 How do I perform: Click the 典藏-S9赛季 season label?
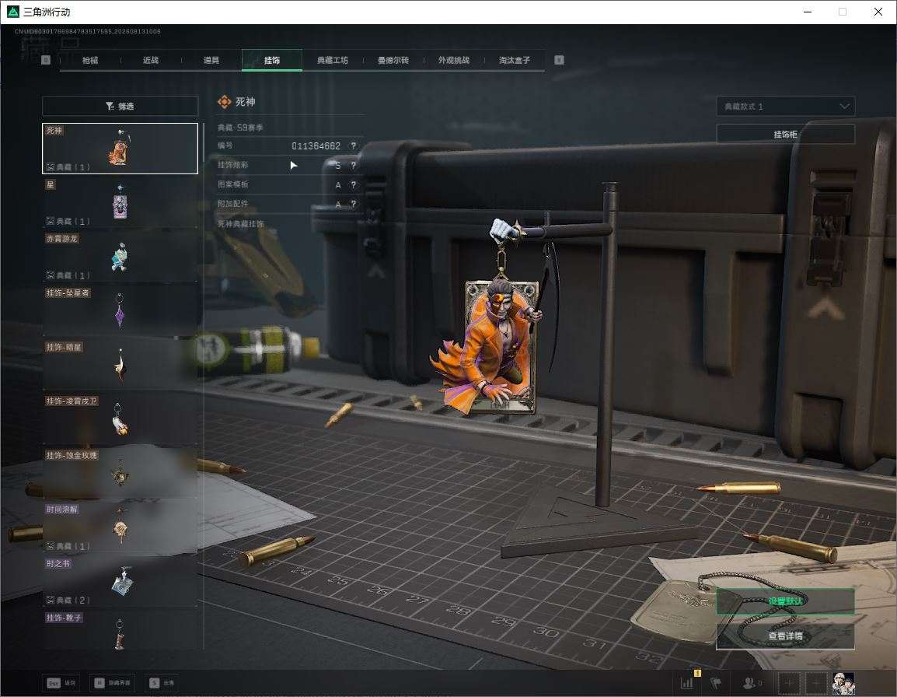click(x=240, y=127)
